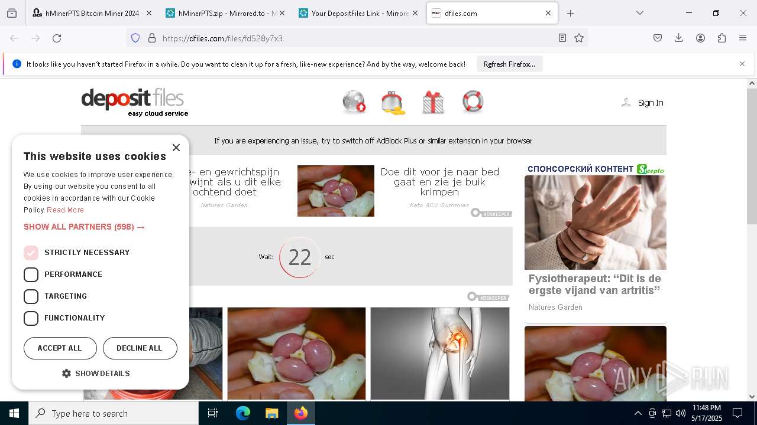Screen dimensions: 757x425
Task: Open Firefox application menu
Action: (743, 38)
